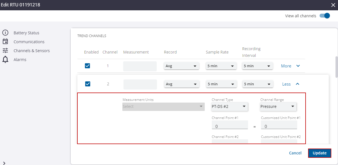Screen dimensions: 338x165
Task: Click the Communications calendar icon
Action: [5, 42]
